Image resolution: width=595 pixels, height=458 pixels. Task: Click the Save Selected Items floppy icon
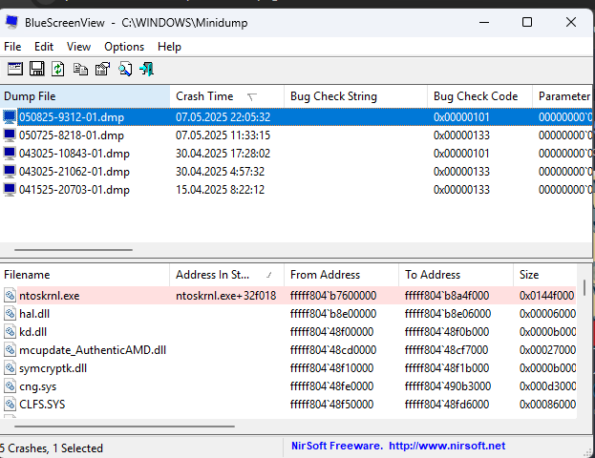[x=37, y=69]
